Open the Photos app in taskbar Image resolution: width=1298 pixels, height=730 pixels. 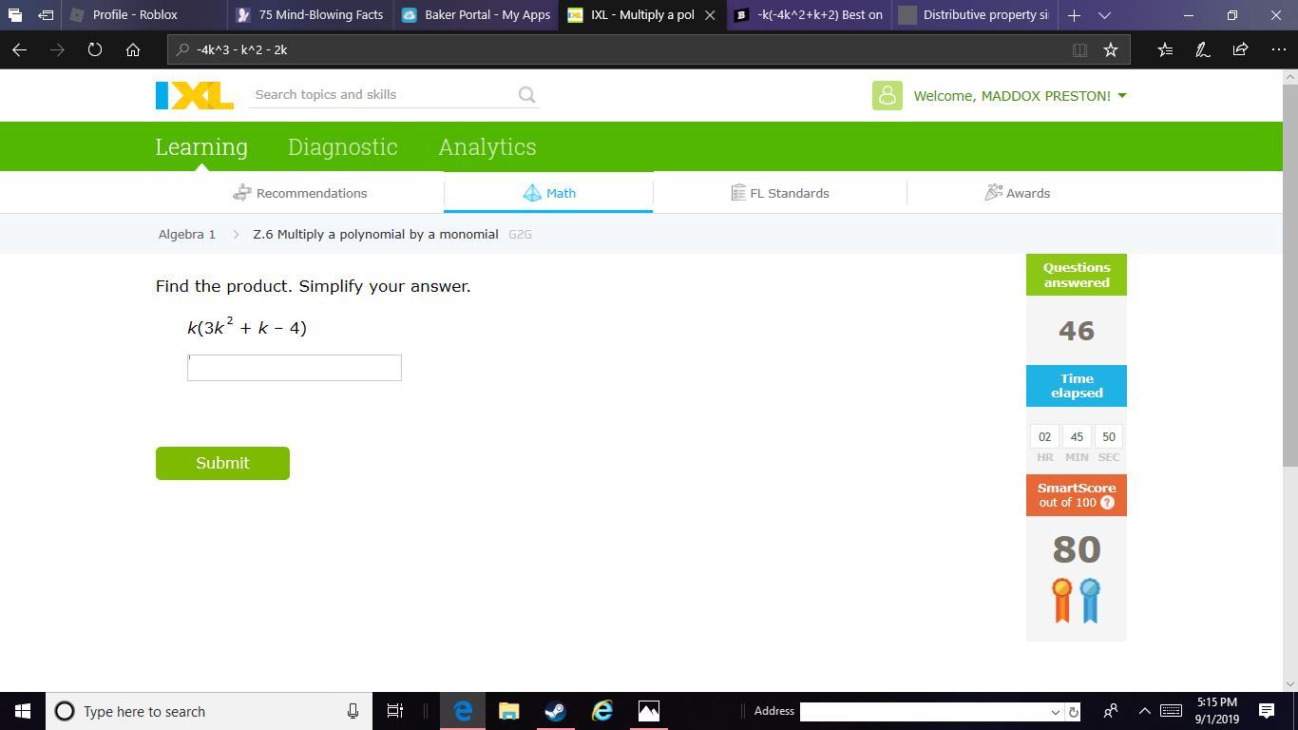[x=649, y=711]
